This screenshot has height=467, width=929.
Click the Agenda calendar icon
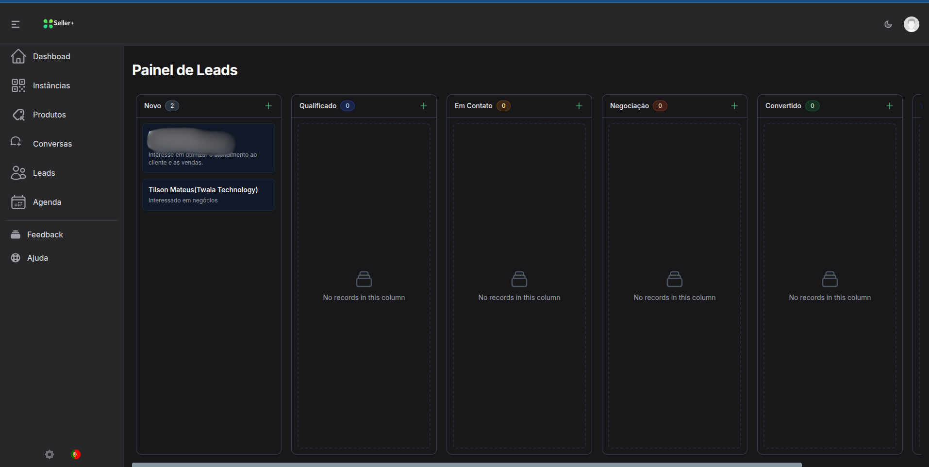click(18, 202)
